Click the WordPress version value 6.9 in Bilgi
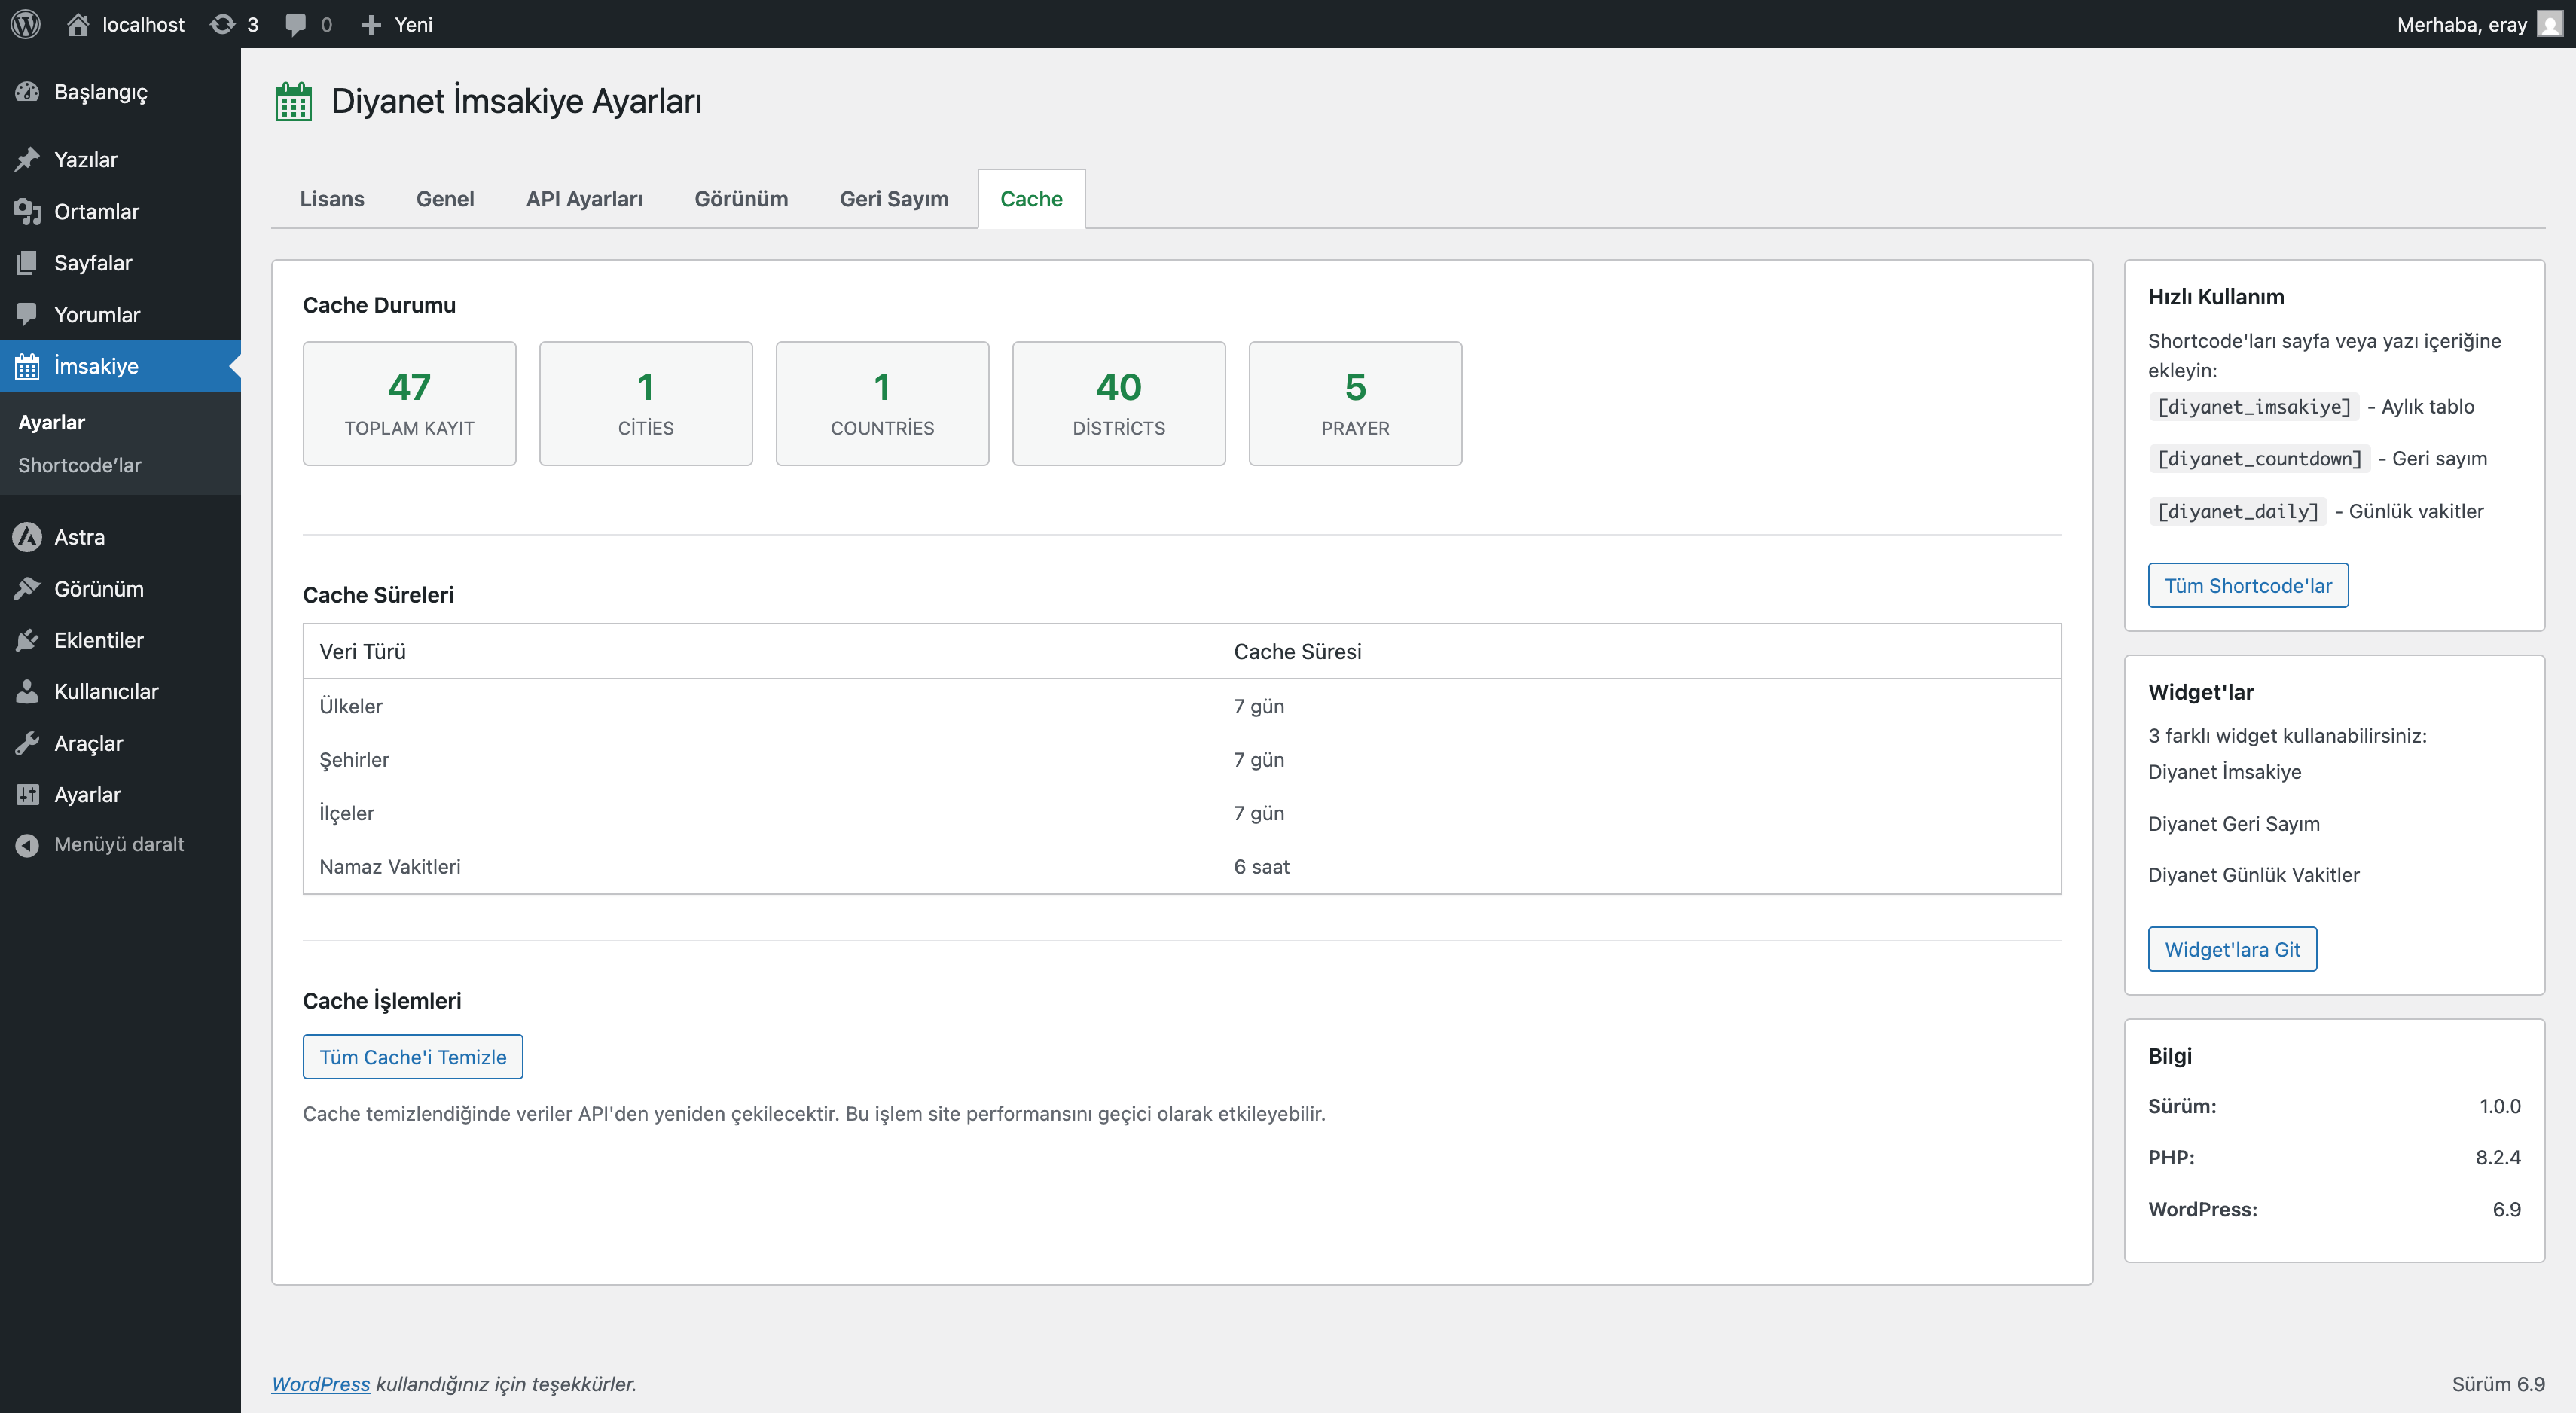Viewport: 2576px width, 1413px height. pyautogui.click(x=2507, y=1210)
